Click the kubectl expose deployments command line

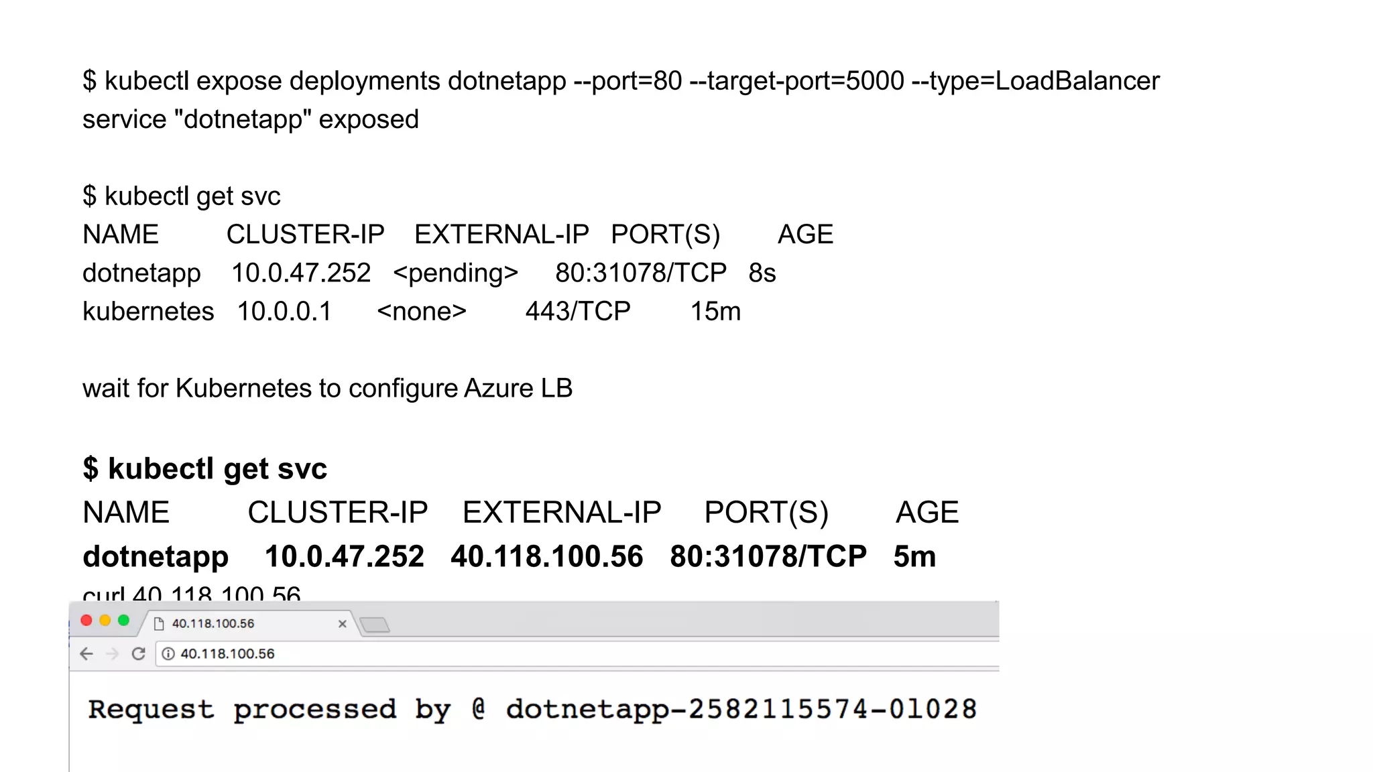coord(621,81)
